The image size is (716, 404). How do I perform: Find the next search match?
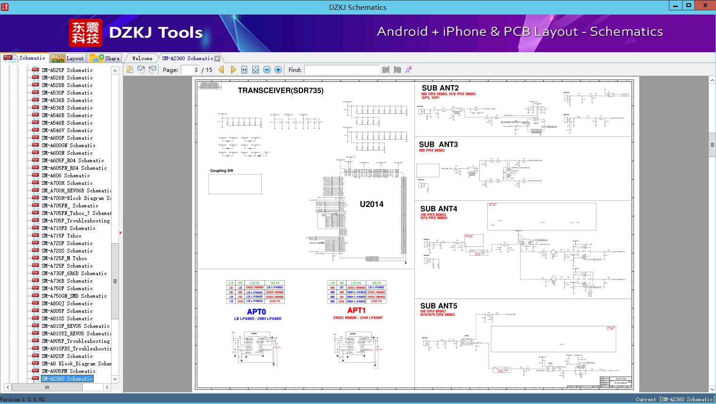pos(397,70)
